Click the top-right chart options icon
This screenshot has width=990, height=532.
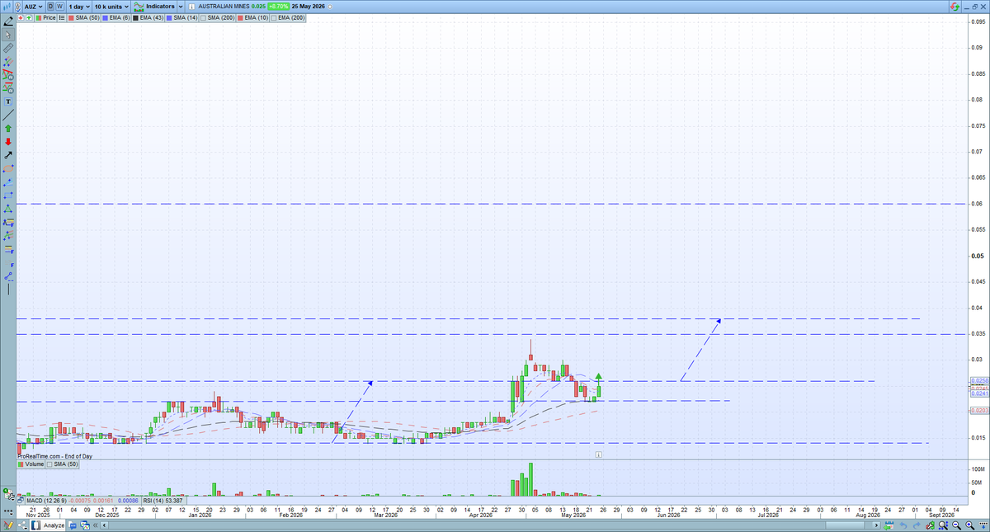pos(955,6)
